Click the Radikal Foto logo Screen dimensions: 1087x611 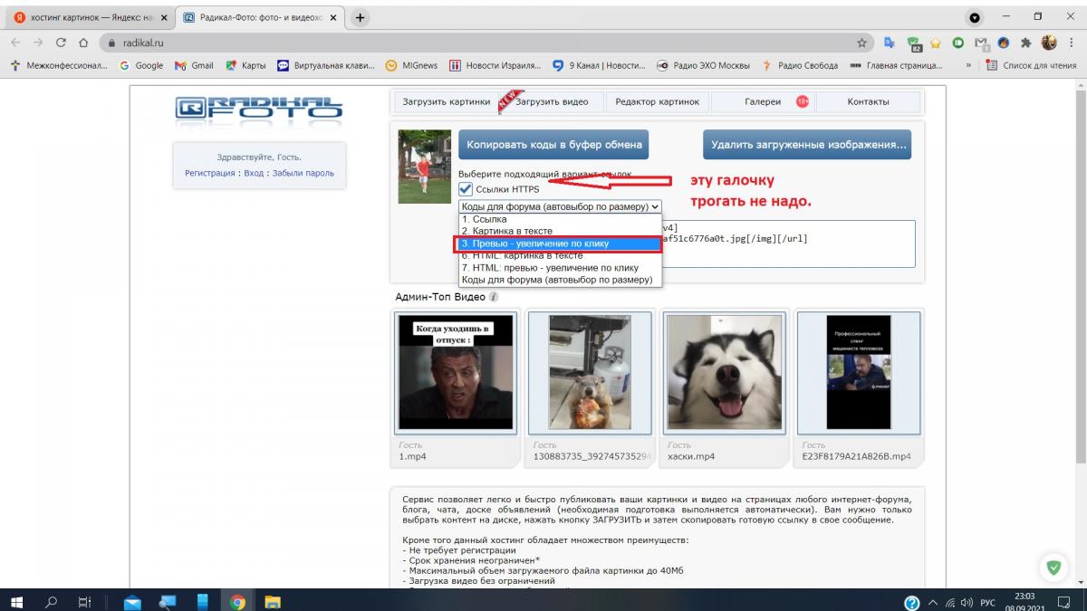[259, 108]
